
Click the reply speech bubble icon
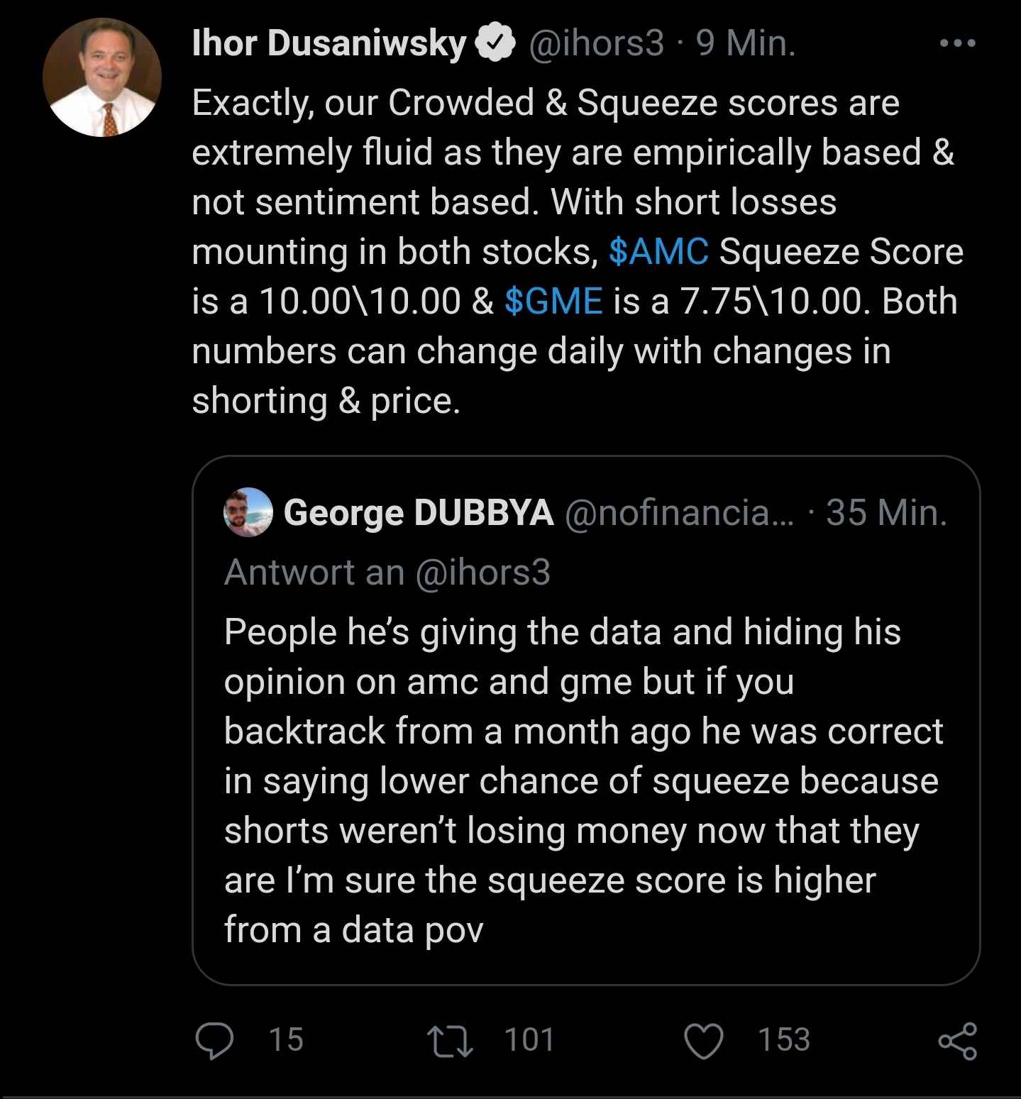point(214,1040)
